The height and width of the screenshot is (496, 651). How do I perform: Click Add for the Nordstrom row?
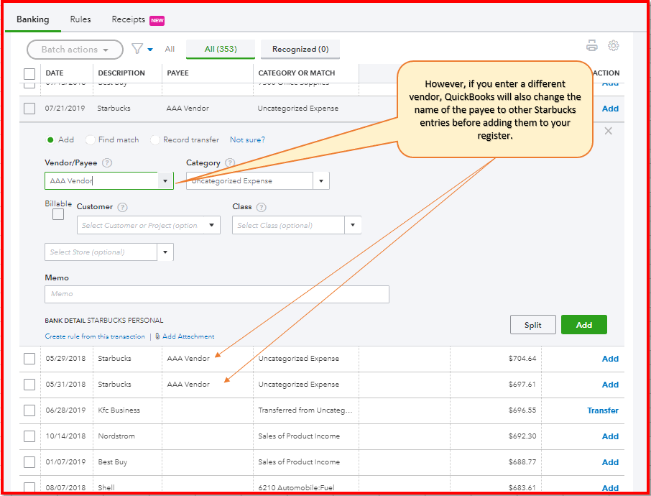tap(610, 436)
